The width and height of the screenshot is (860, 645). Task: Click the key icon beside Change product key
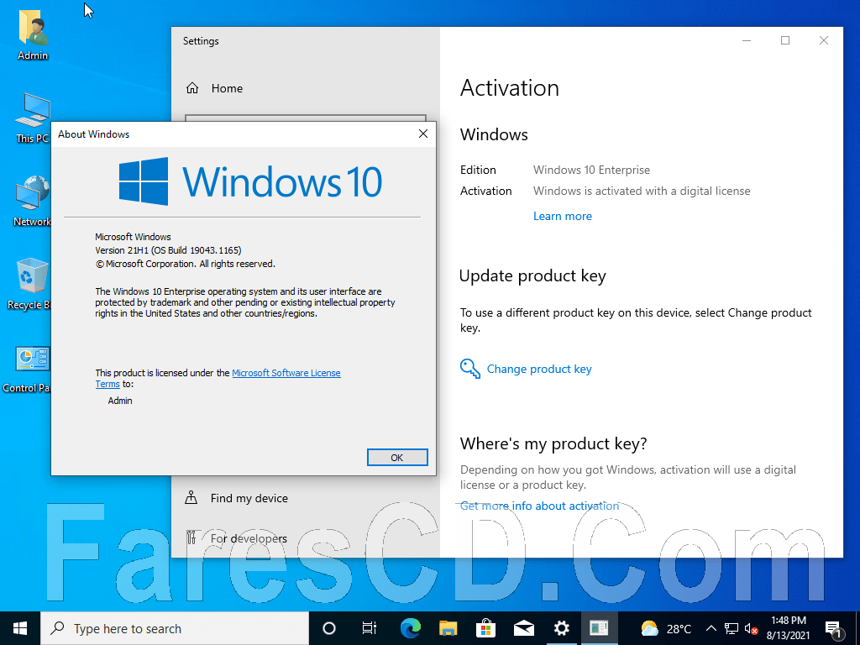pyautogui.click(x=470, y=370)
